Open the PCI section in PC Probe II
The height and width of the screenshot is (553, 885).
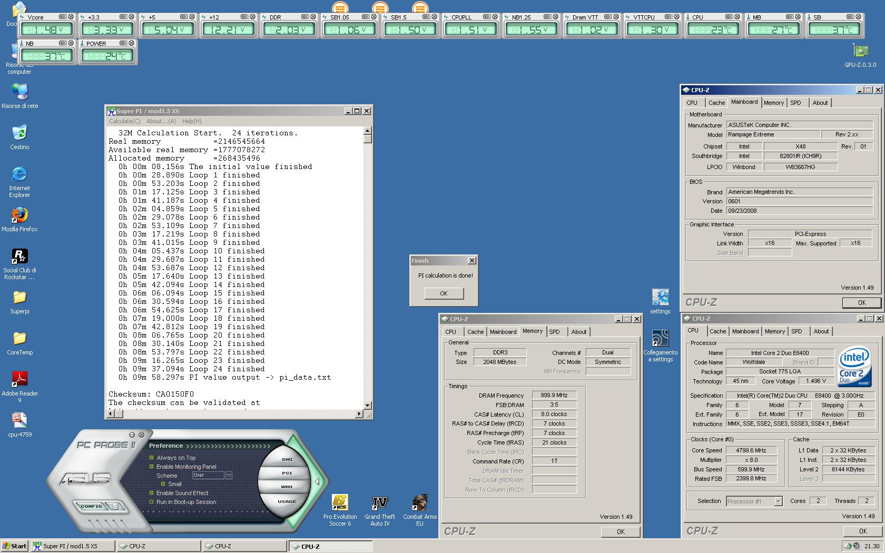click(x=287, y=473)
